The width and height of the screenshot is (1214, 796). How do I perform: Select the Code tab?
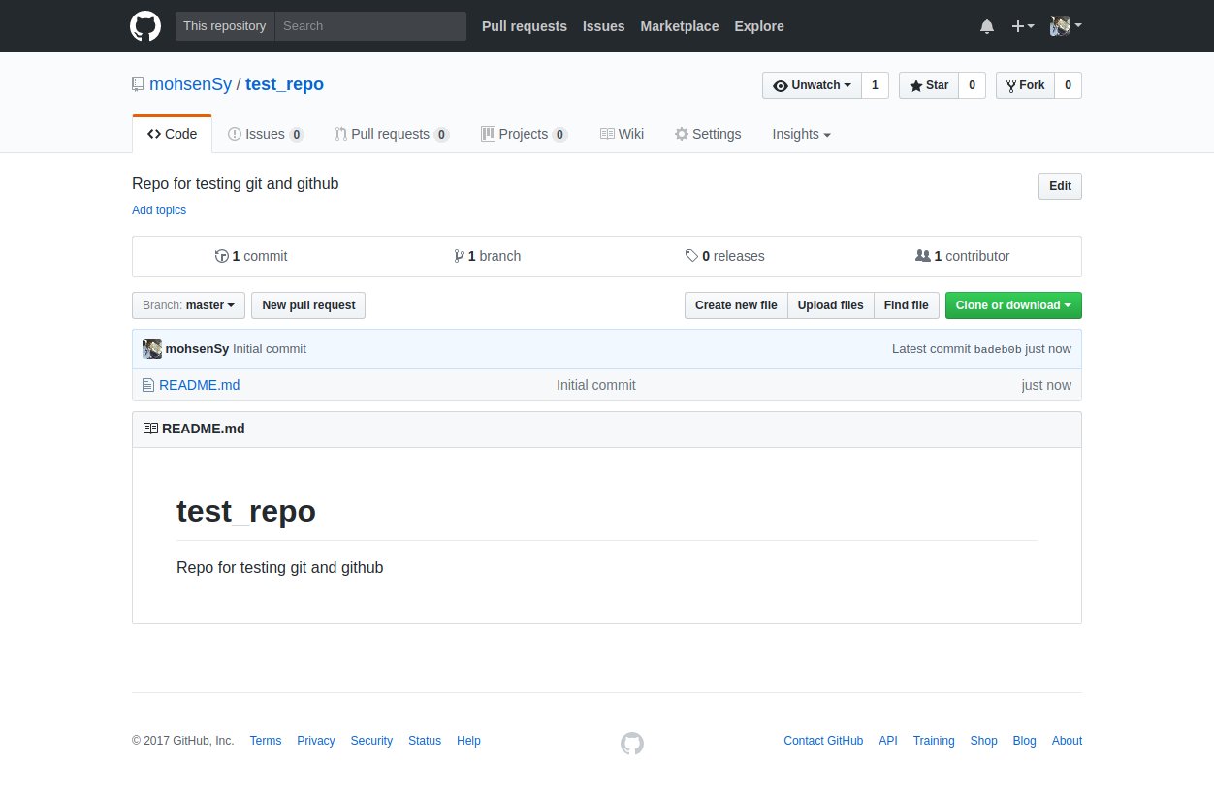tap(172, 134)
